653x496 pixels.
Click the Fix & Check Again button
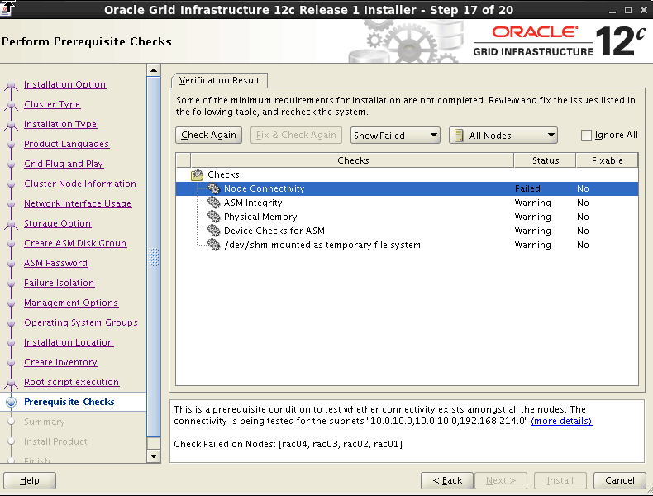click(296, 135)
